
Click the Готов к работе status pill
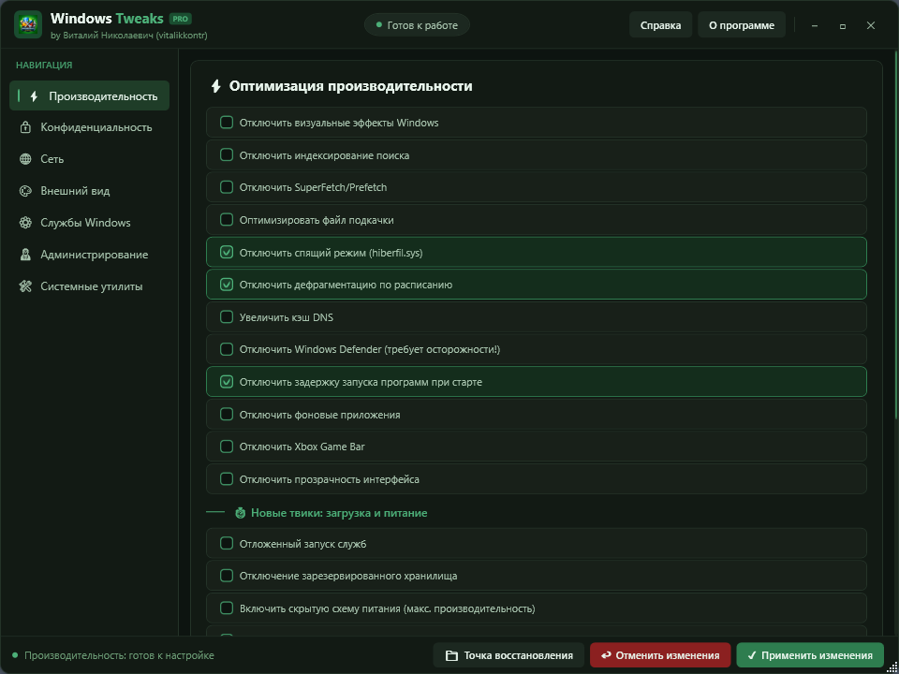pyautogui.click(x=418, y=25)
